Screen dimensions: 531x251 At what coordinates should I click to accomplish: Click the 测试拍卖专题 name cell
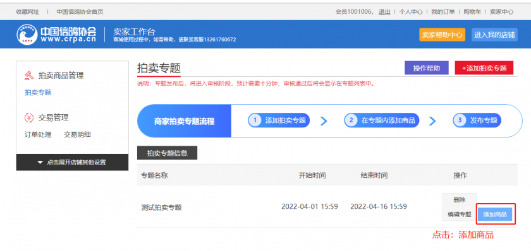tap(161, 207)
